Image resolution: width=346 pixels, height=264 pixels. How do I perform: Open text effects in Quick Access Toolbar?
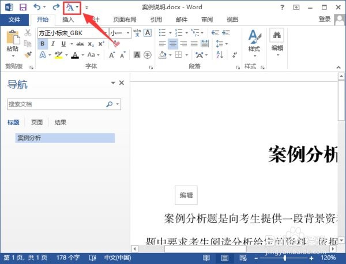tap(70, 7)
